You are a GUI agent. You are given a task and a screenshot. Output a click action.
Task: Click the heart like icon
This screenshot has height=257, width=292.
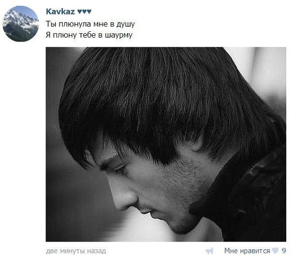point(275,251)
